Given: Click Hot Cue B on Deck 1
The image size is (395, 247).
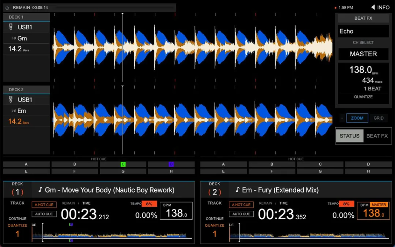Looking at the screenshot, I should (74, 164).
